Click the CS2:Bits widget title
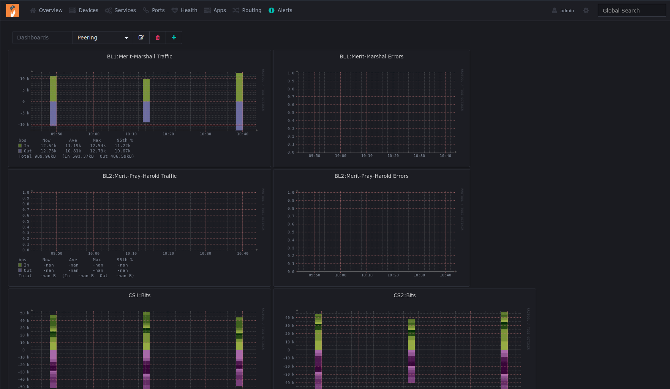Viewport: 670px width, 389px height. pos(405,295)
